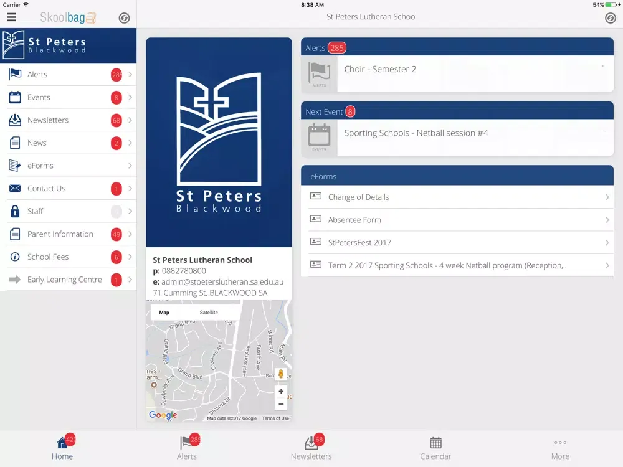Tap the refresh icon beside the school title

point(611,18)
